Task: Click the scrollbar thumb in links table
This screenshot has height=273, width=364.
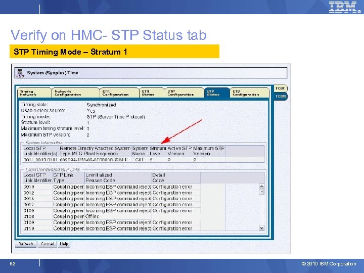Action: 262,192
